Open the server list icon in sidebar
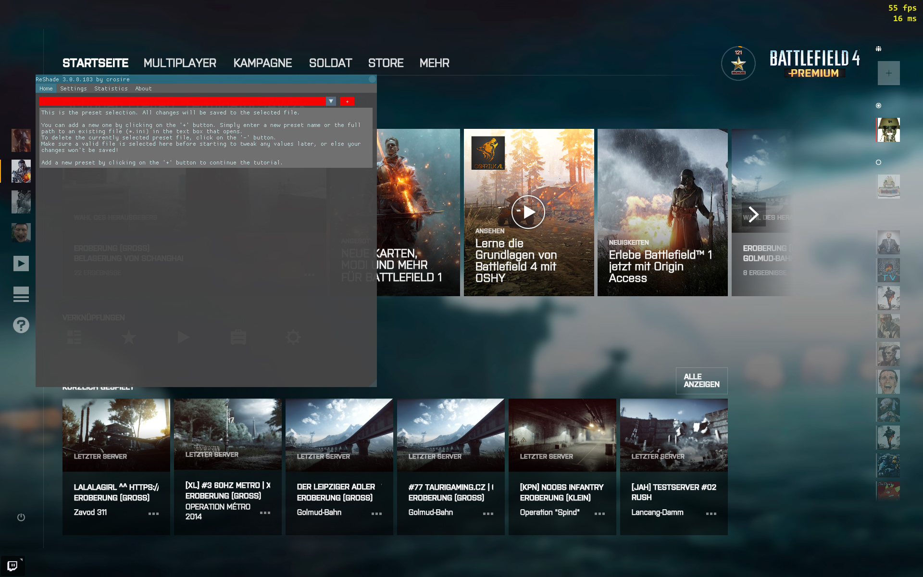 pos(21,294)
